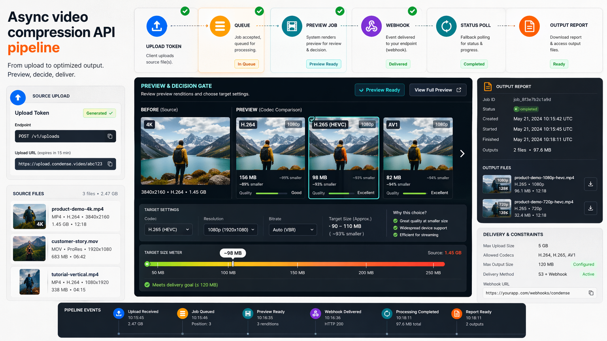Viewport: 607px width, 341px height.
Task: Click the purple Webhook stage icon
Action: coord(371,26)
